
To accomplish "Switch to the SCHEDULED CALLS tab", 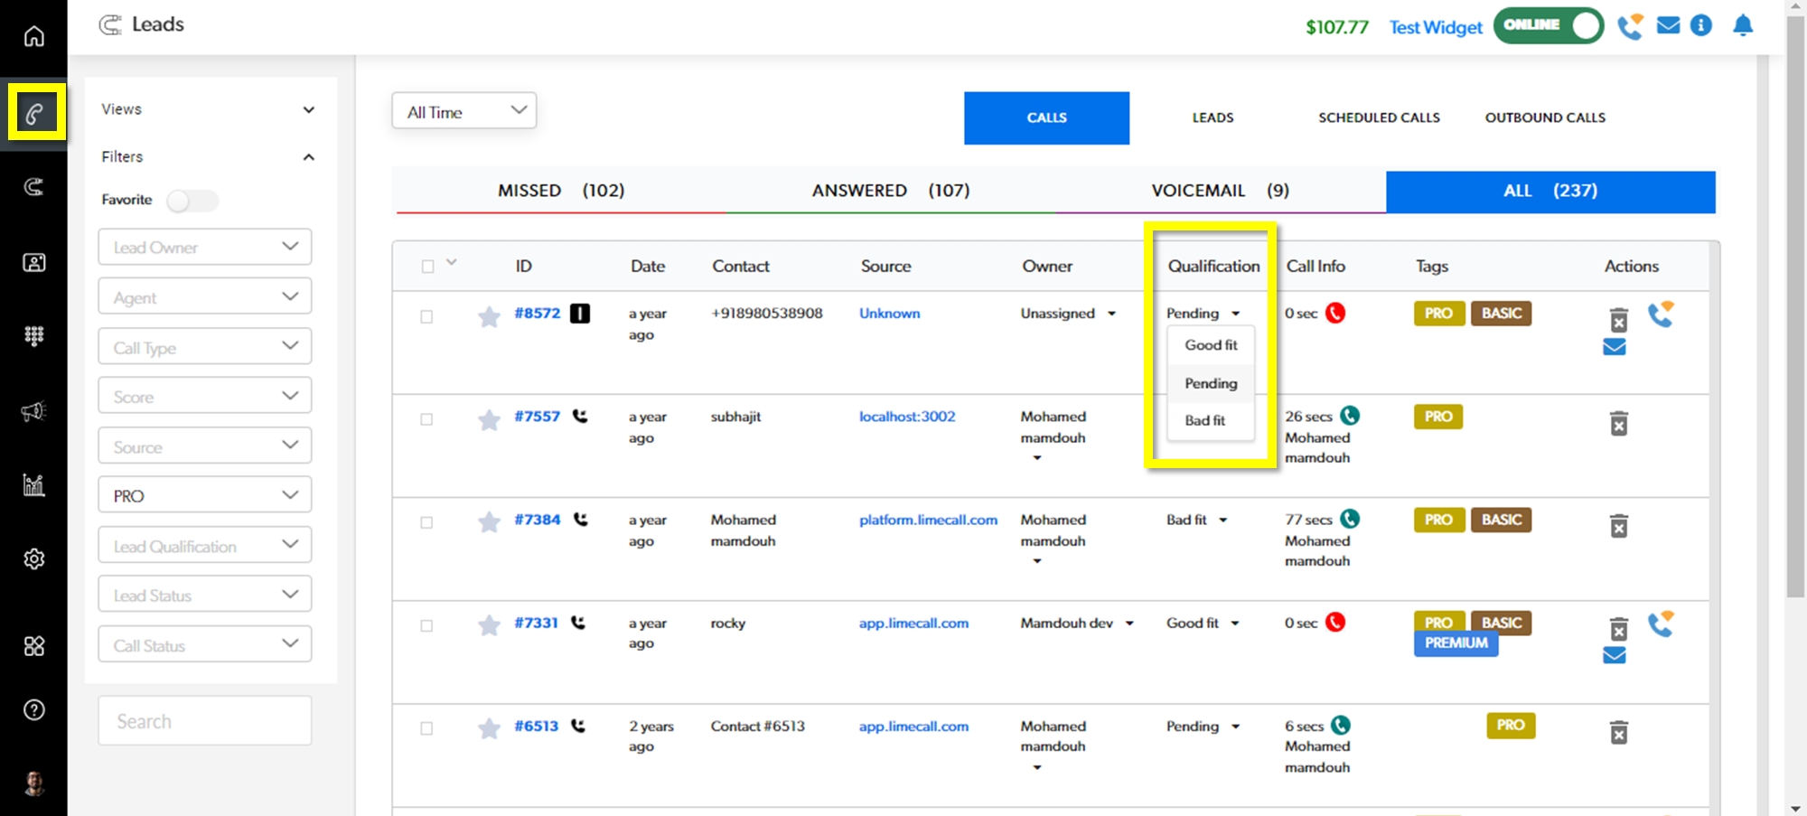I will click(x=1379, y=117).
